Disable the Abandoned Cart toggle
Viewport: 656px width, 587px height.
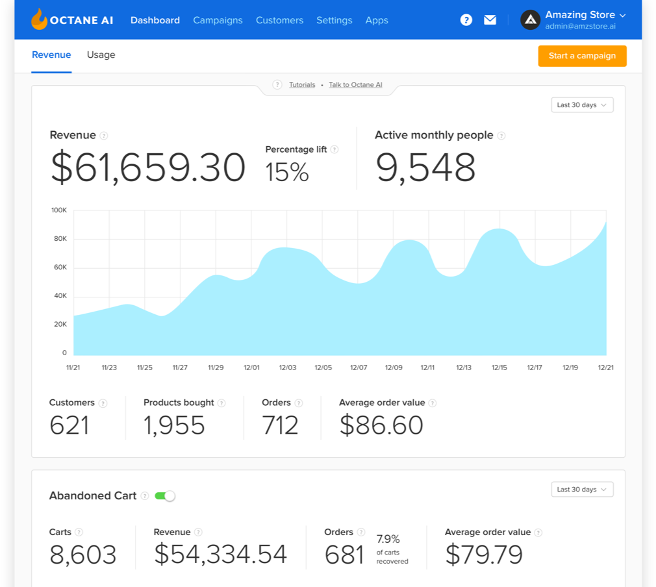click(x=165, y=495)
